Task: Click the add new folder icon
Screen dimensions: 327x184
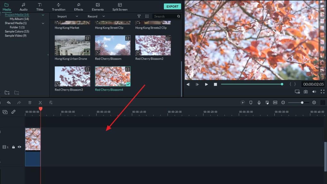Action: pos(7,92)
